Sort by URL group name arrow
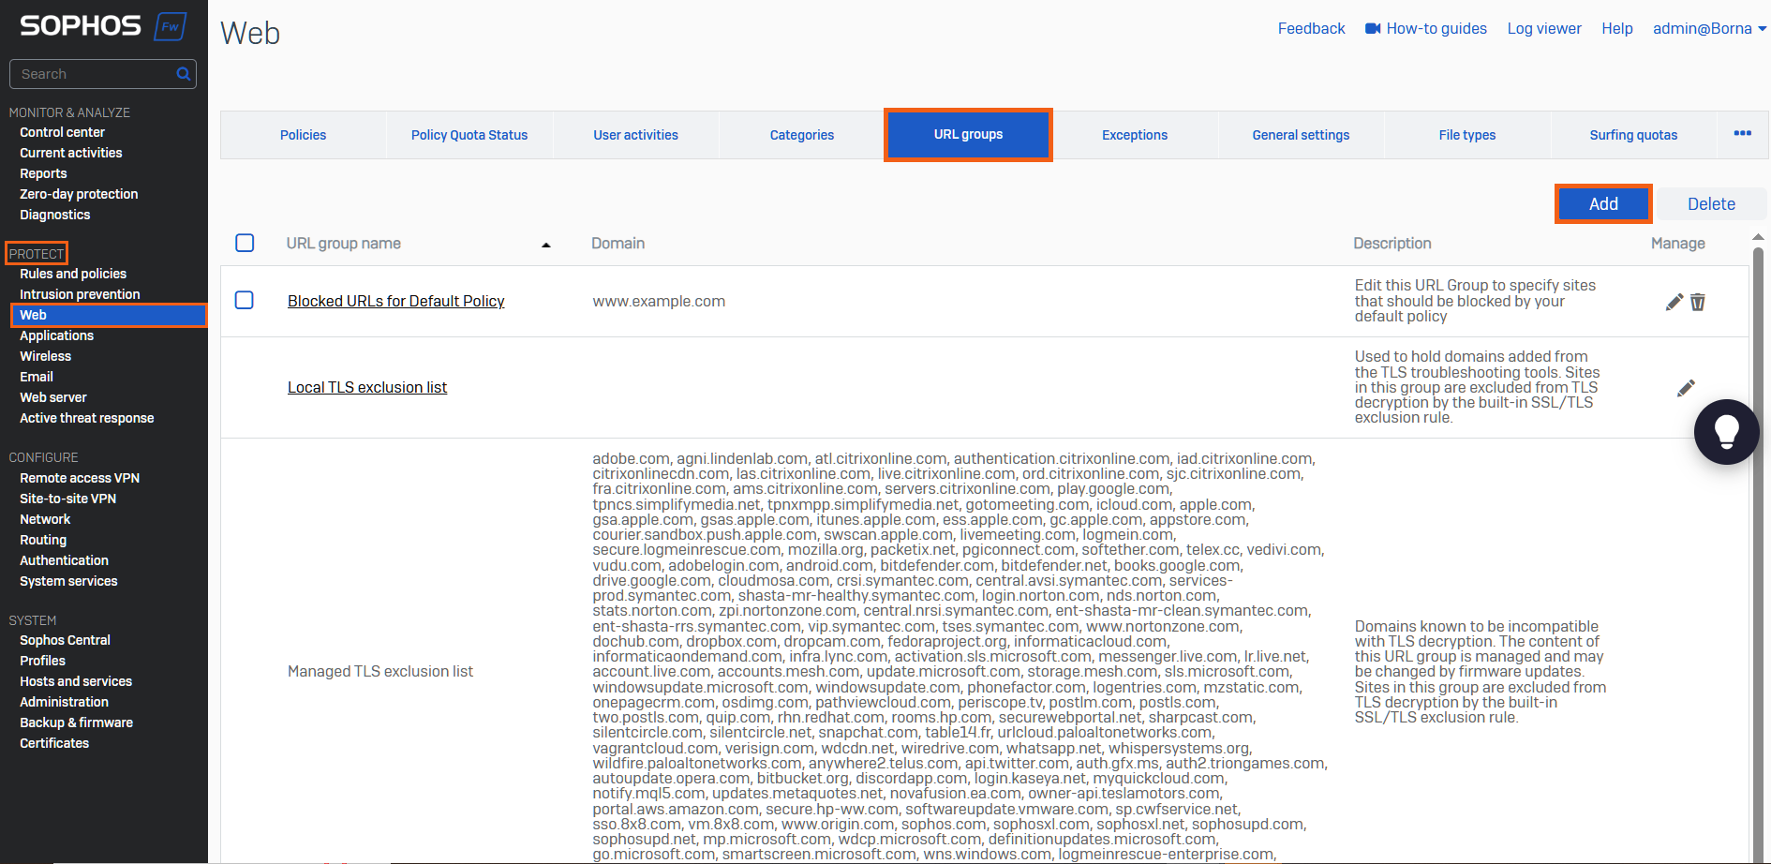Image resolution: width=1771 pixels, height=864 pixels. click(x=546, y=245)
